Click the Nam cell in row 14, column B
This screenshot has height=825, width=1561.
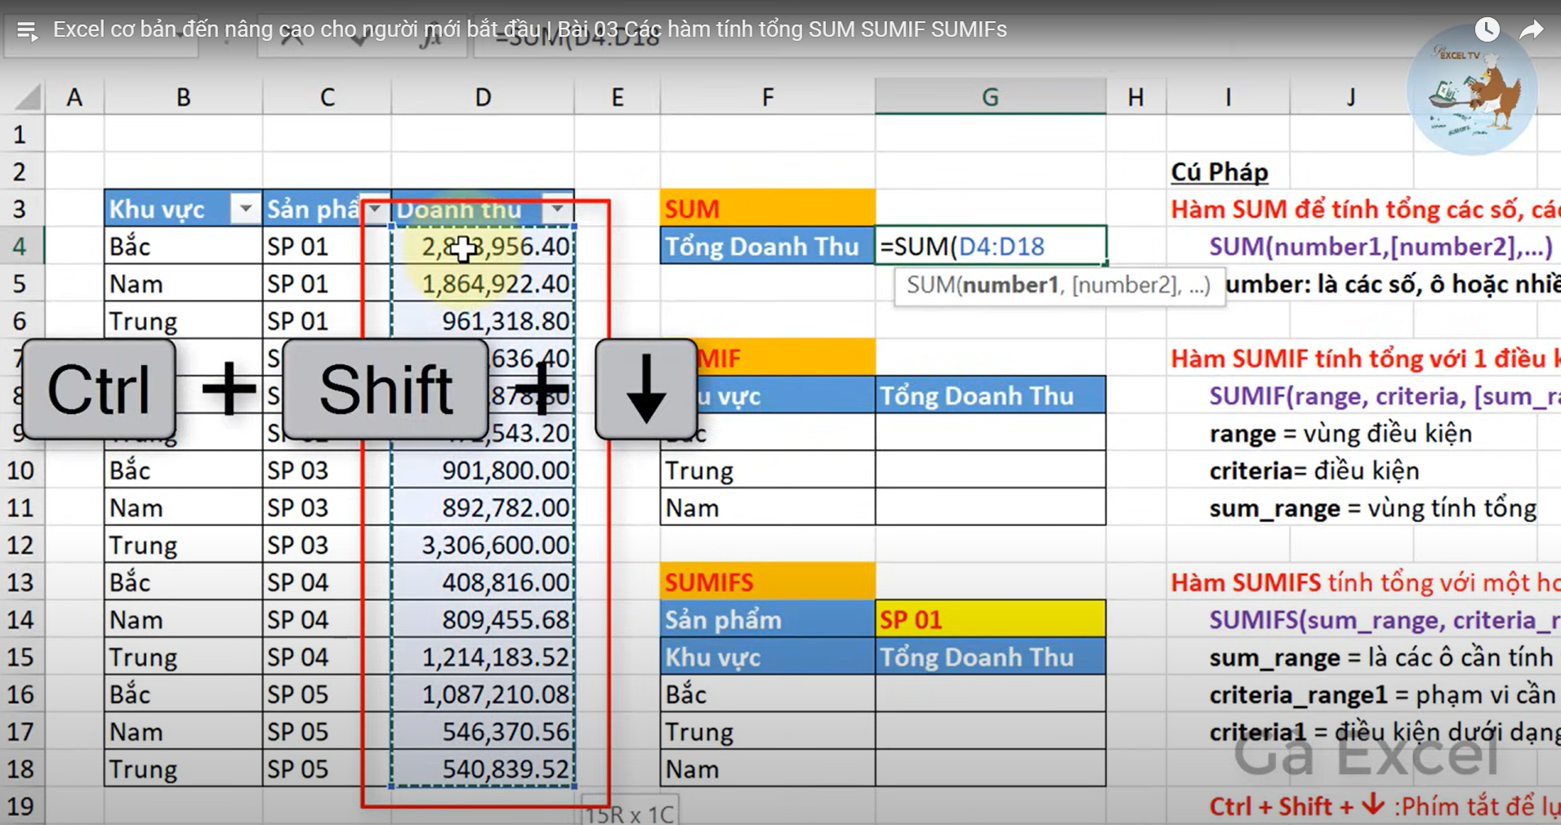(x=183, y=620)
